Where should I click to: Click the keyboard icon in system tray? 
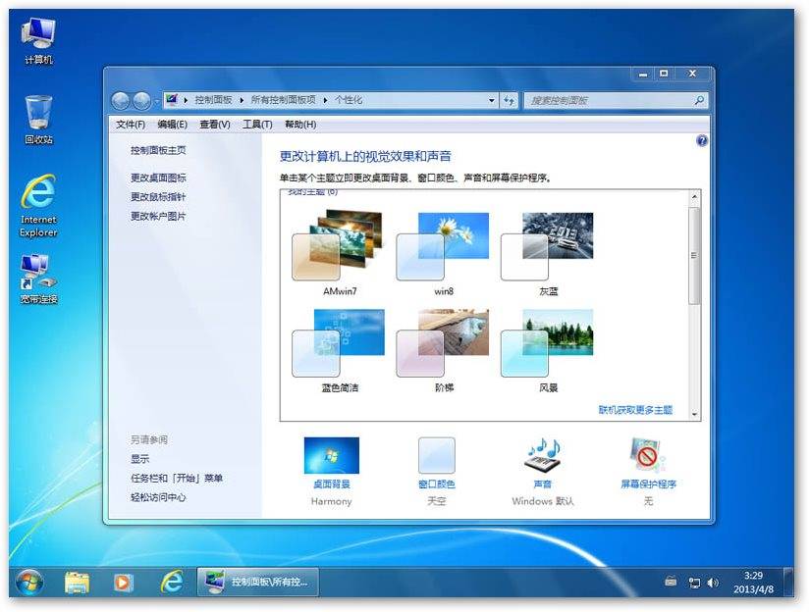click(671, 582)
